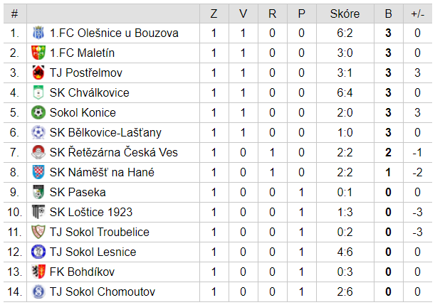Screen dimensions: 435x305
Task: Click the 1.FC Olešnice u Bouzova club crest
Action: pos(38,33)
